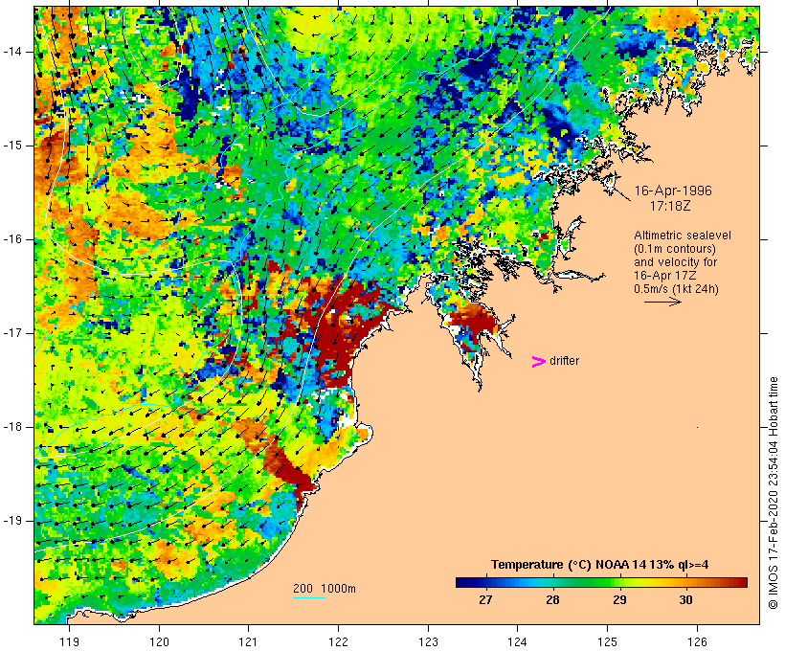This screenshot has width=785, height=651.
Task: Click latitude axis label -17
Action: (x=12, y=333)
